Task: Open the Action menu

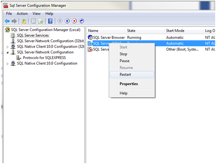Action: point(22,13)
